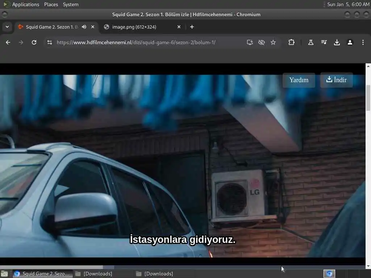Go back to the previous page
Image resolution: width=371 pixels, height=278 pixels.
[x=8, y=42]
